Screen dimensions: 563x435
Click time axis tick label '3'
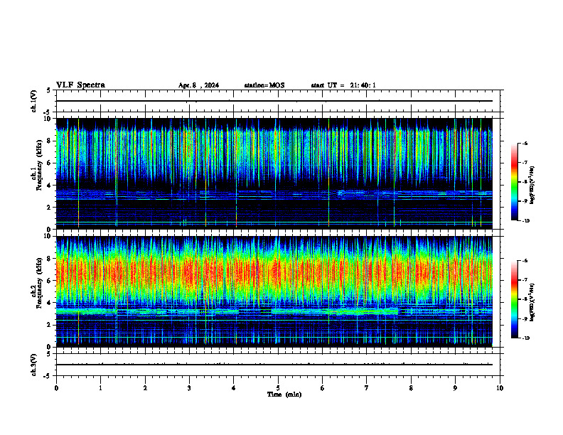point(189,388)
